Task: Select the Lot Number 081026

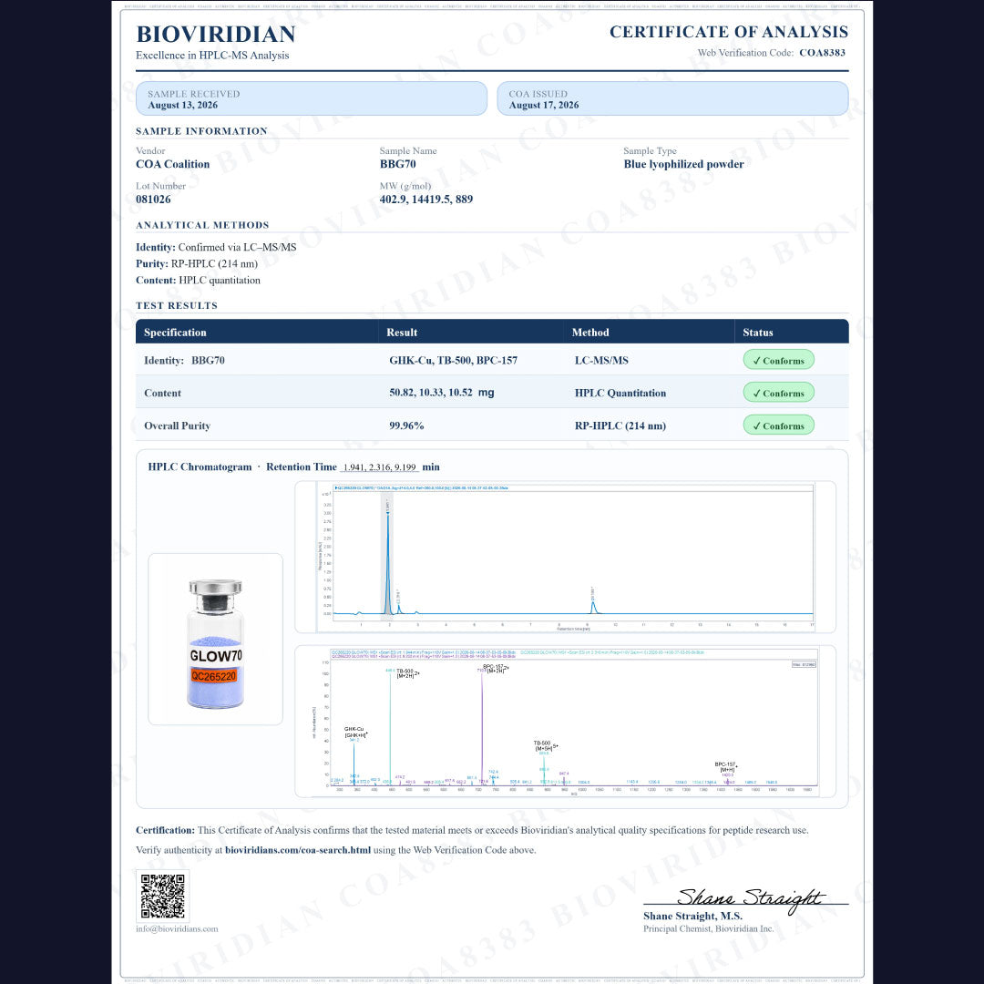Action: pyautogui.click(x=153, y=200)
